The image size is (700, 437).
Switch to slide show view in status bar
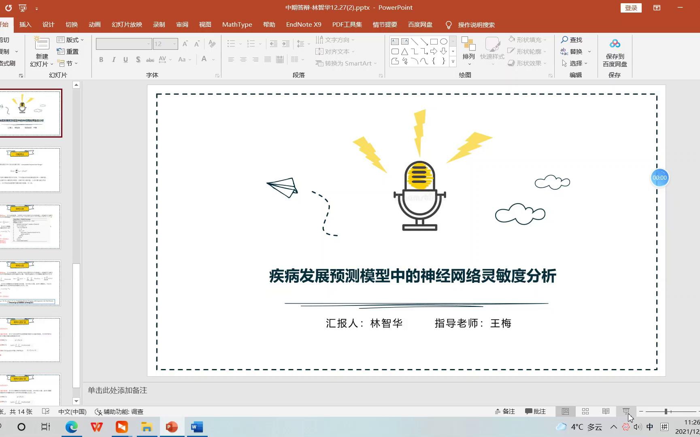point(626,411)
